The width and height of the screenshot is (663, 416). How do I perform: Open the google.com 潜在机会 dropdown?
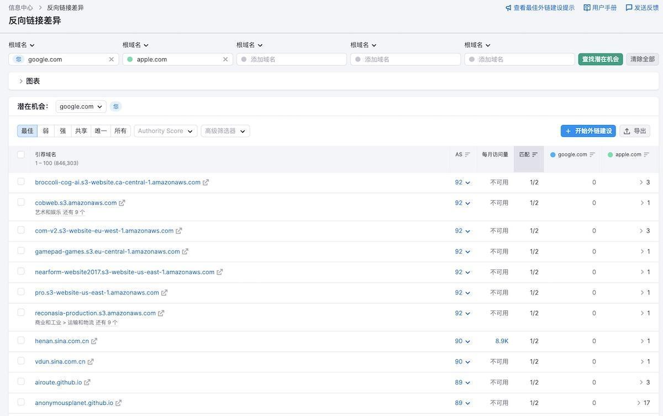pyautogui.click(x=81, y=107)
